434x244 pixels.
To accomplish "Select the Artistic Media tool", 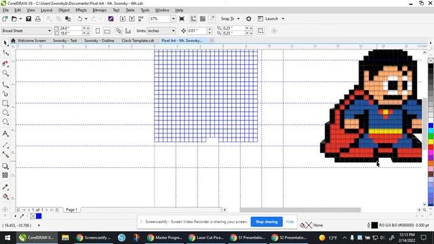I will pos(5,94).
